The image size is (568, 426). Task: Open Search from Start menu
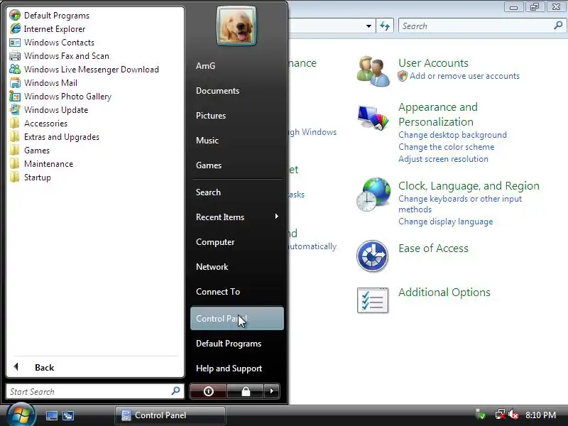(x=208, y=192)
